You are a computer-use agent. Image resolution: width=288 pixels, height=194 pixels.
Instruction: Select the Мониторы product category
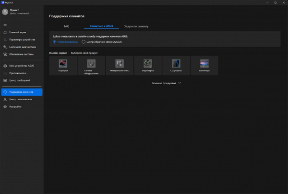pyautogui.click(x=204, y=65)
